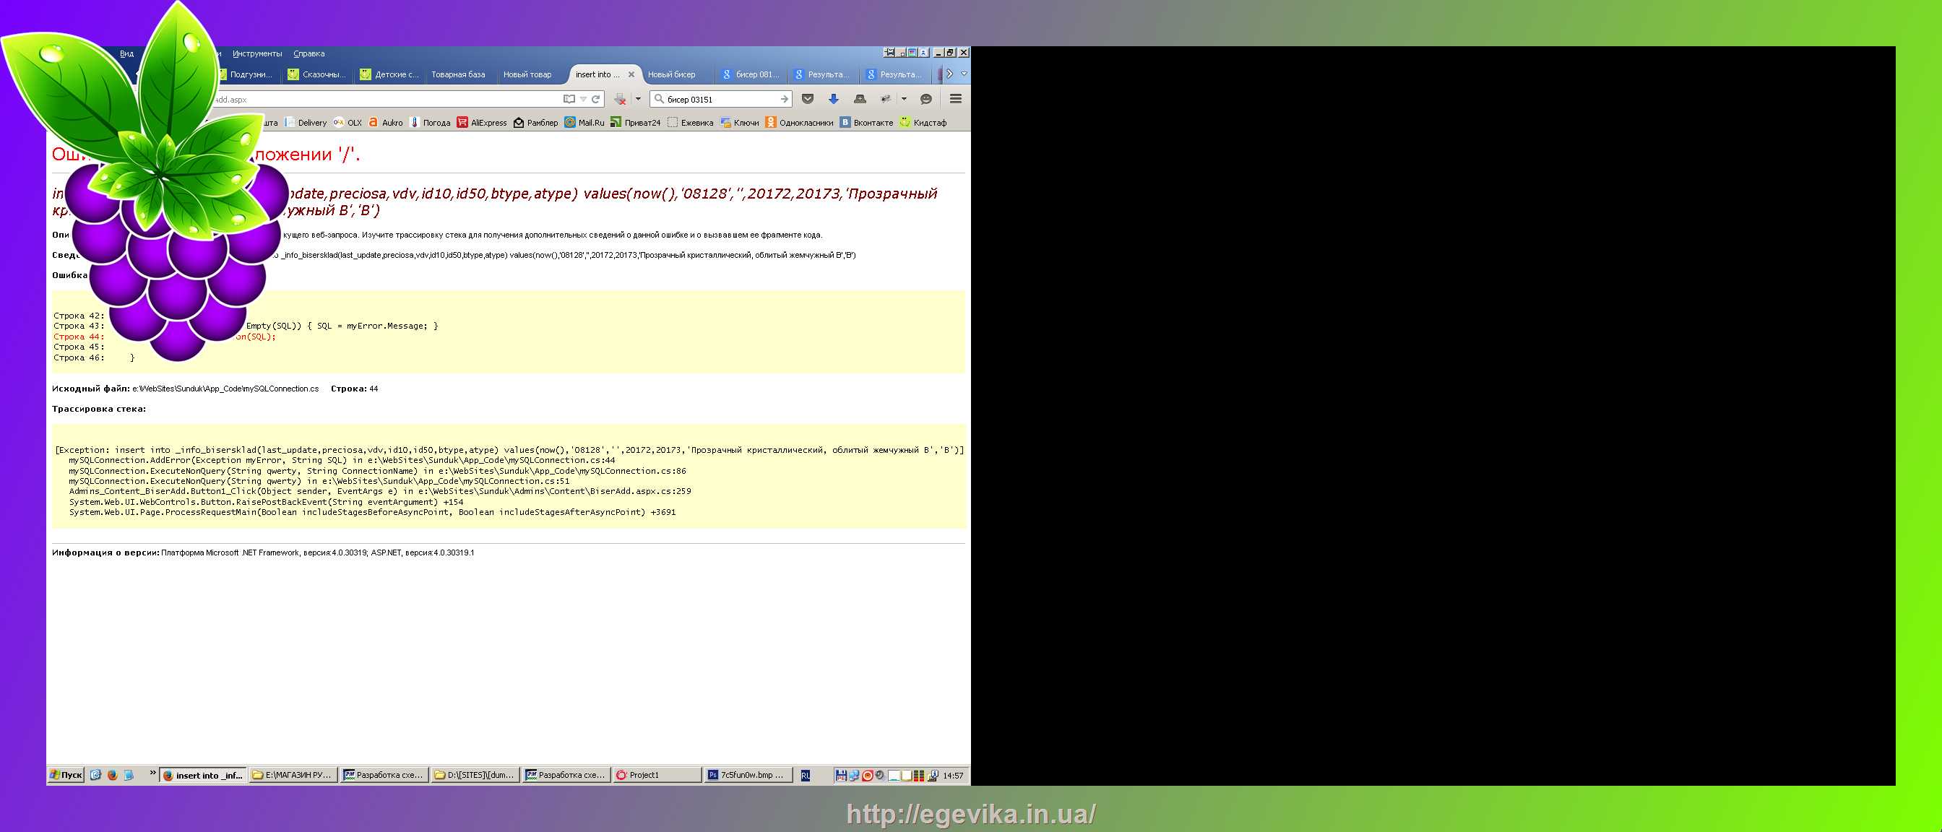Viewport: 1942px width, 832px height.
Task: Click the Пуск start button
Action: tap(66, 775)
